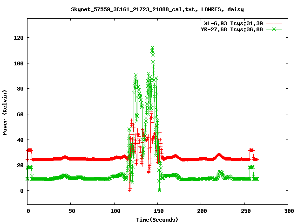Click the 60 tick label on the y-axis

point(20,114)
